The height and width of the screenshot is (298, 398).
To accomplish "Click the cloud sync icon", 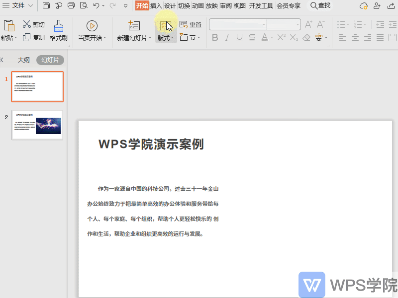I will pyautogui.click(x=364, y=5).
